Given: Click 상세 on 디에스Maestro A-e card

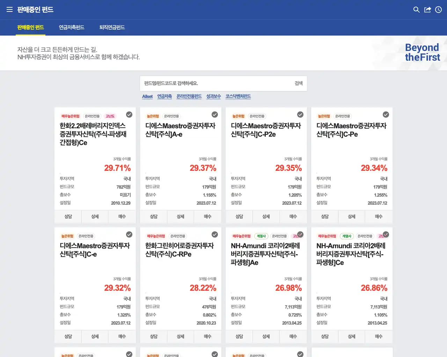Looking at the screenshot, I should coord(181,217).
